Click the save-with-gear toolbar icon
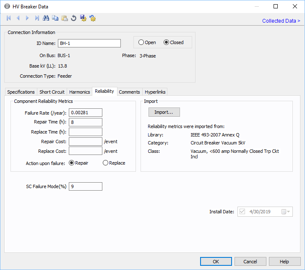305x270 pixels. [x=83, y=18]
